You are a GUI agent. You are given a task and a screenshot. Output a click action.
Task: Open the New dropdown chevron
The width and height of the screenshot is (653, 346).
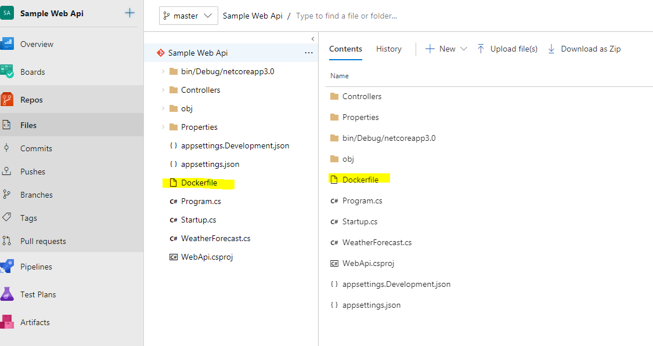click(464, 49)
